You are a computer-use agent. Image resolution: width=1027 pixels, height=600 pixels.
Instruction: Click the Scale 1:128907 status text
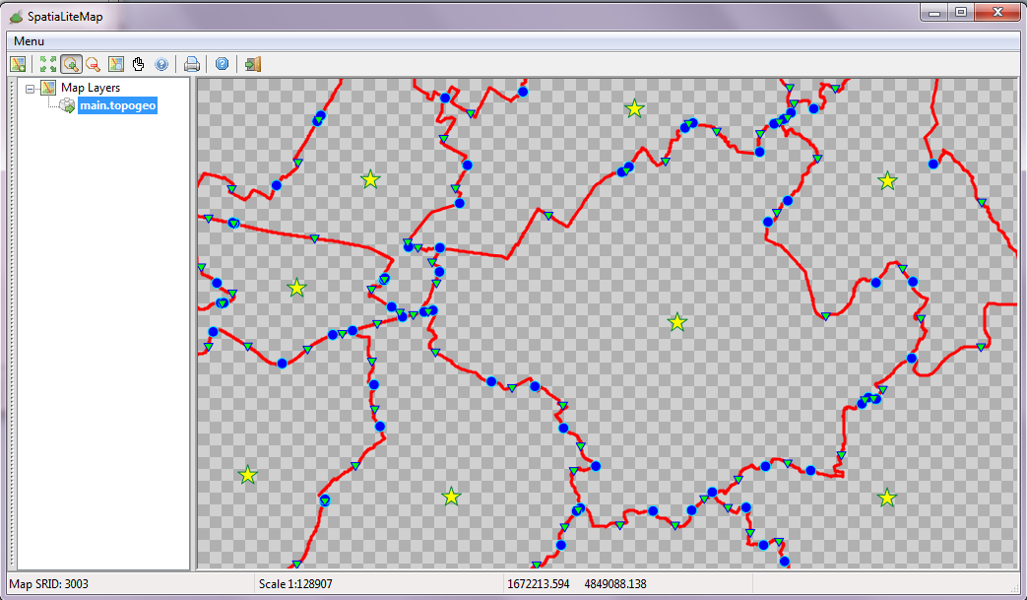295,583
